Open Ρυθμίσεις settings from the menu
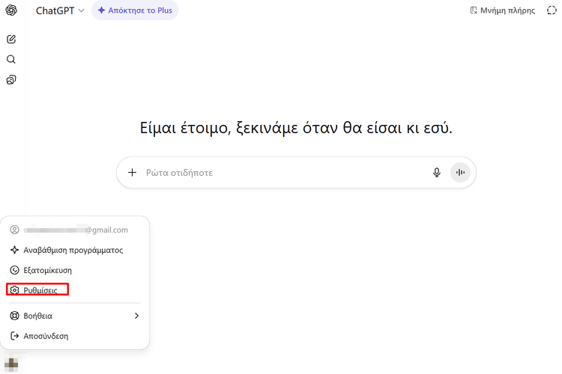 pos(40,289)
